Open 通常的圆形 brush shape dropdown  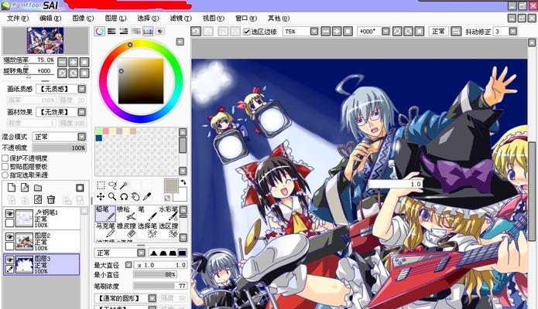152,298
